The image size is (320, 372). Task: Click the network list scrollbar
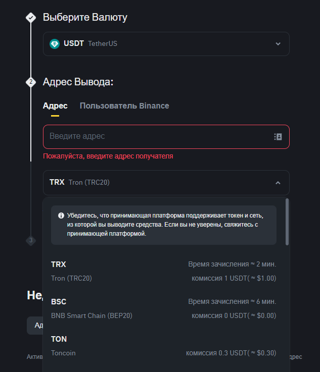287,222
